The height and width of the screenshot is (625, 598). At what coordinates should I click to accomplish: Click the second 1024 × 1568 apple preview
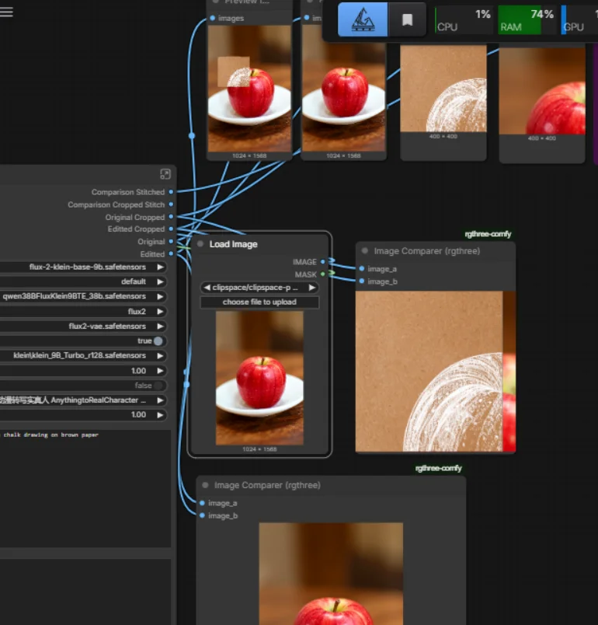pyautogui.click(x=343, y=89)
